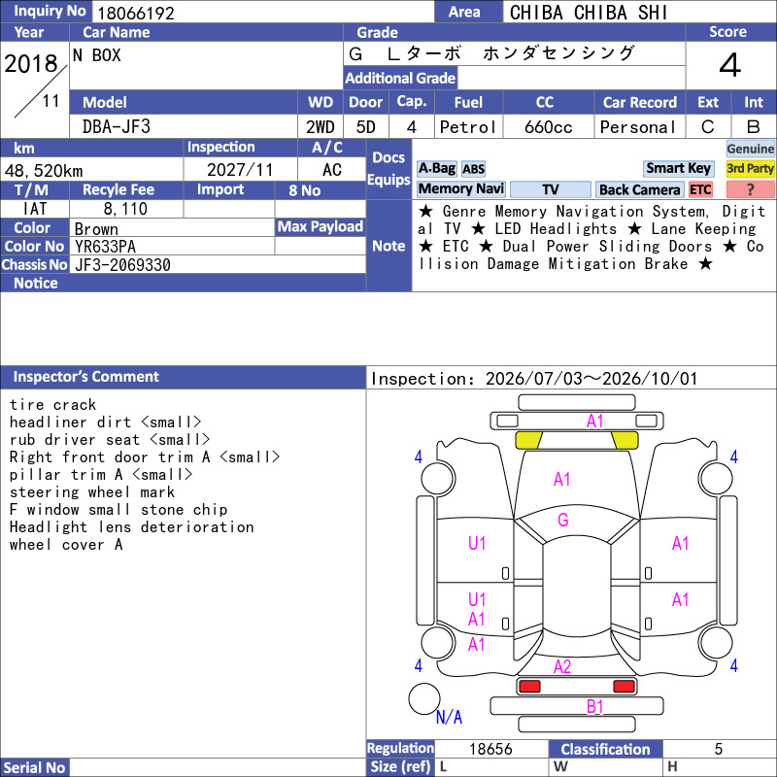The height and width of the screenshot is (777, 777).
Task: Click the Car Record column header
Action: pos(640,103)
